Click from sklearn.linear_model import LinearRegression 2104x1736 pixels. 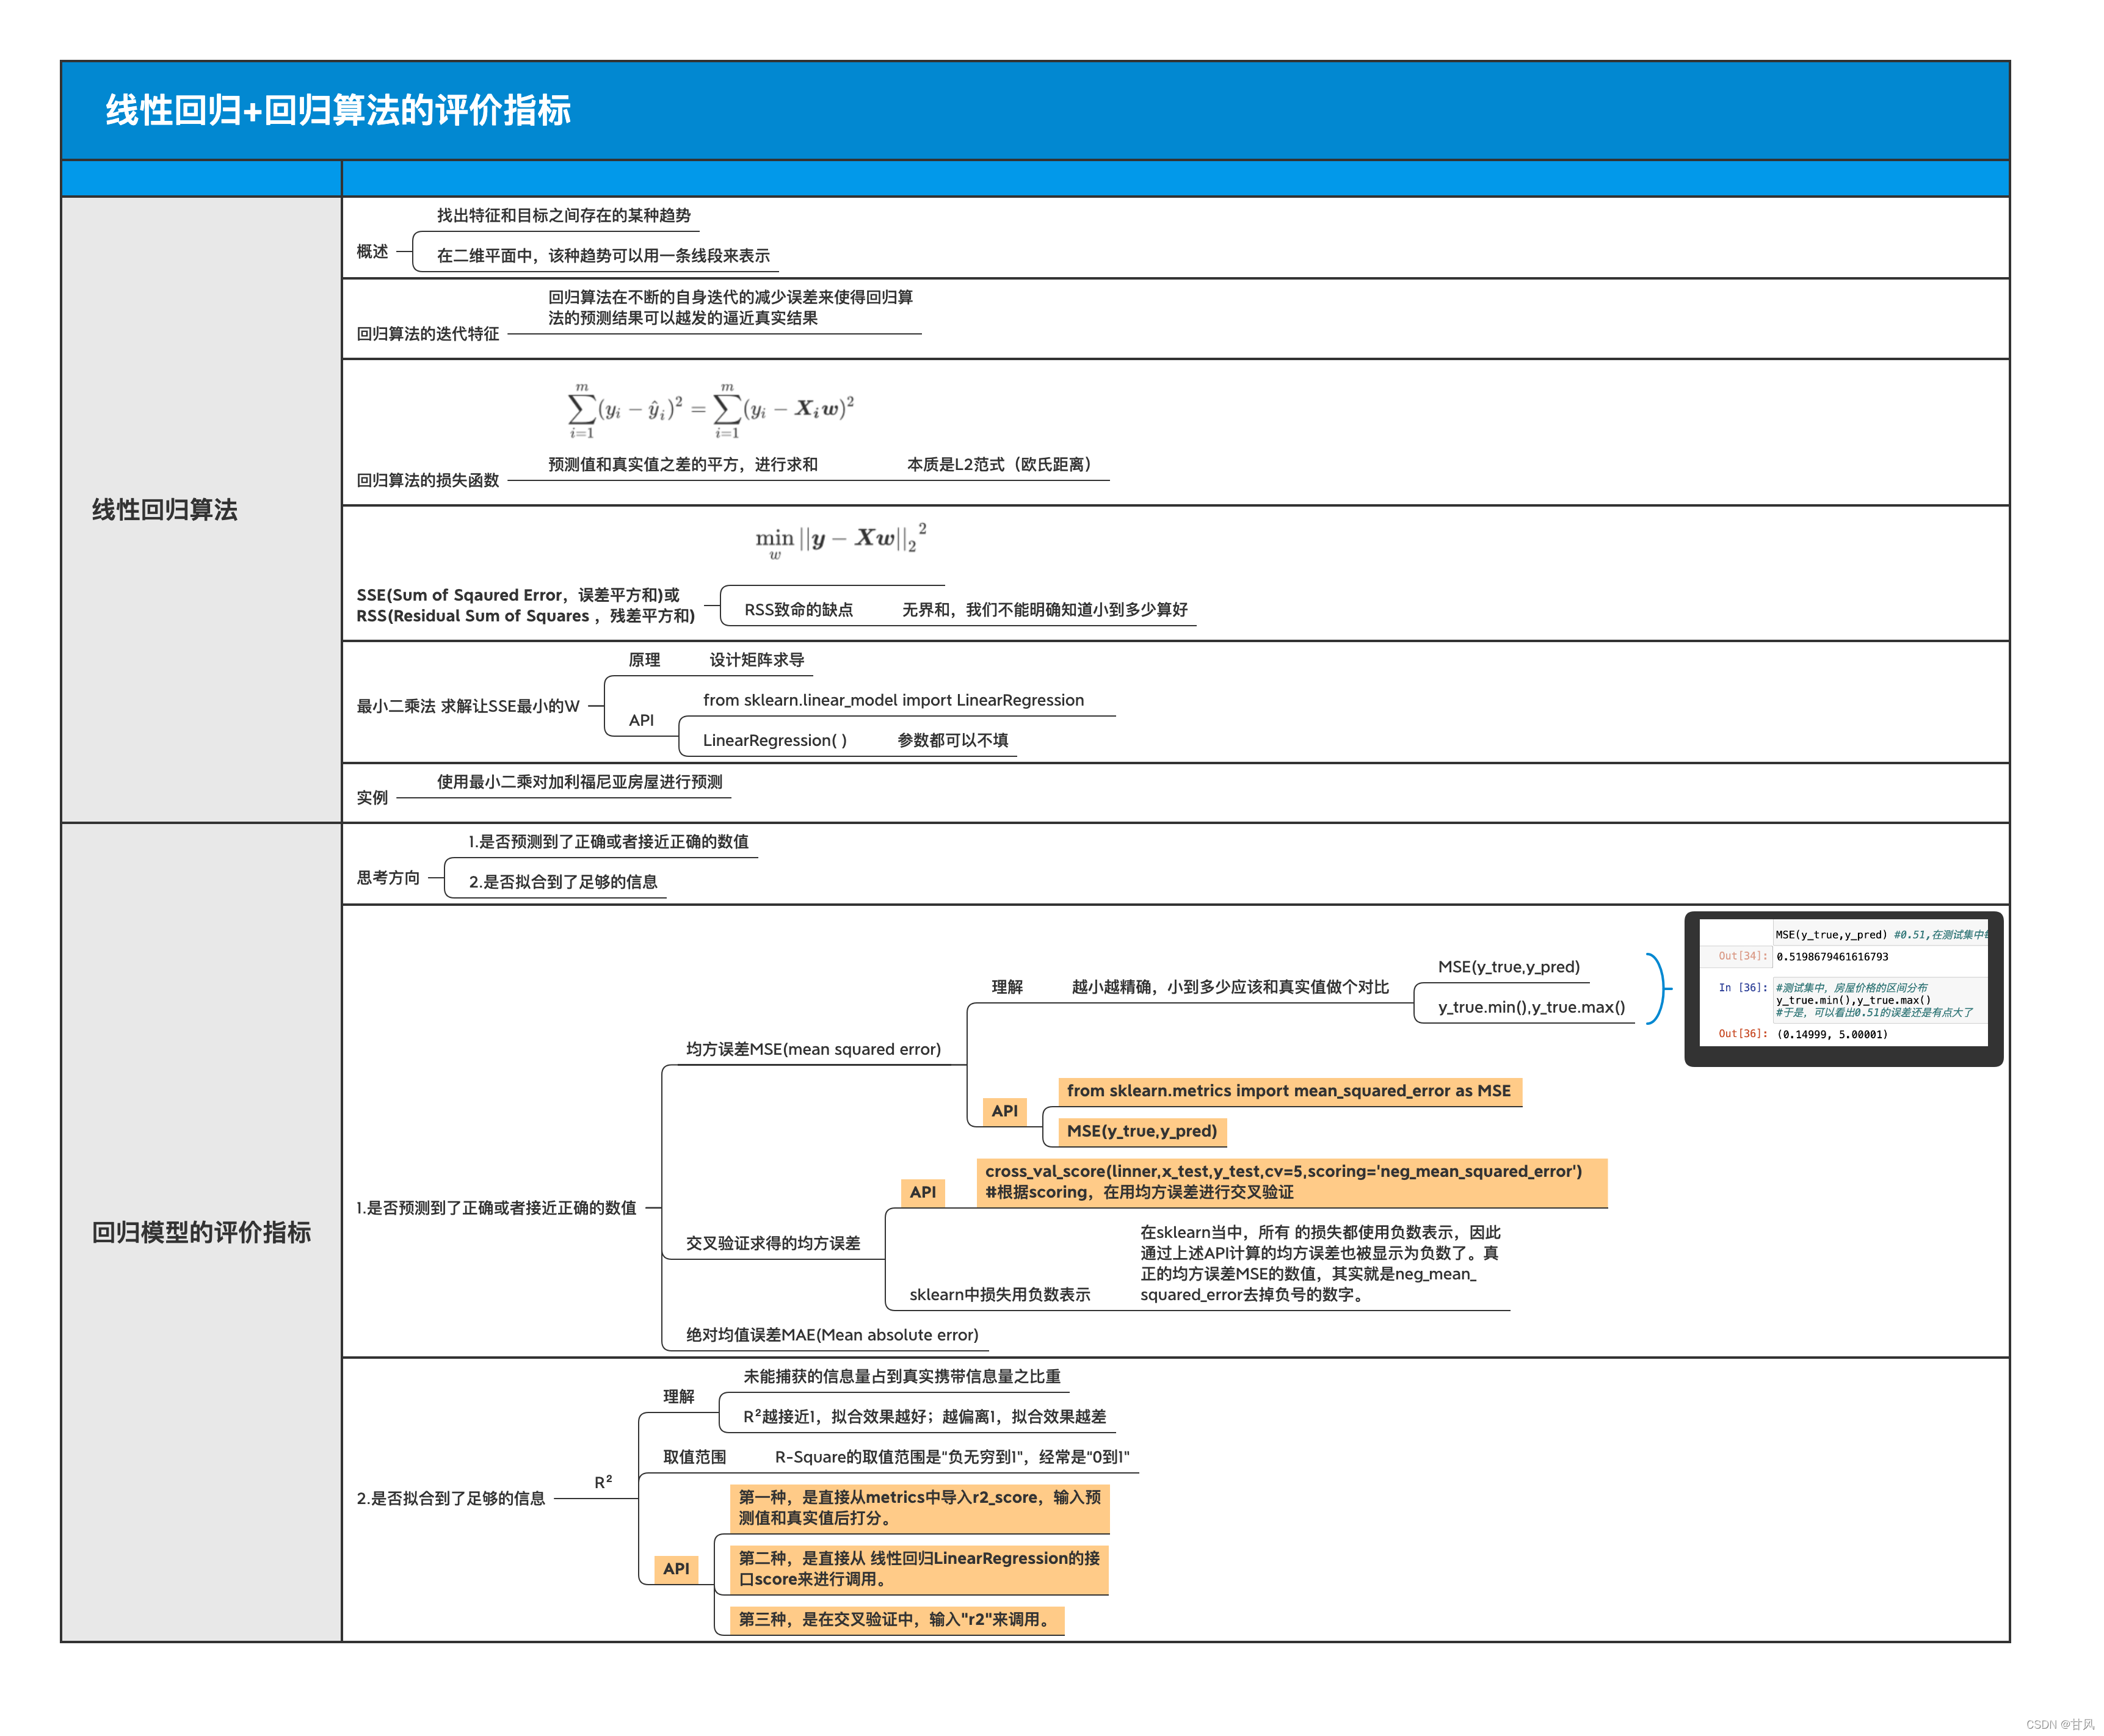(x=893, y=700)
